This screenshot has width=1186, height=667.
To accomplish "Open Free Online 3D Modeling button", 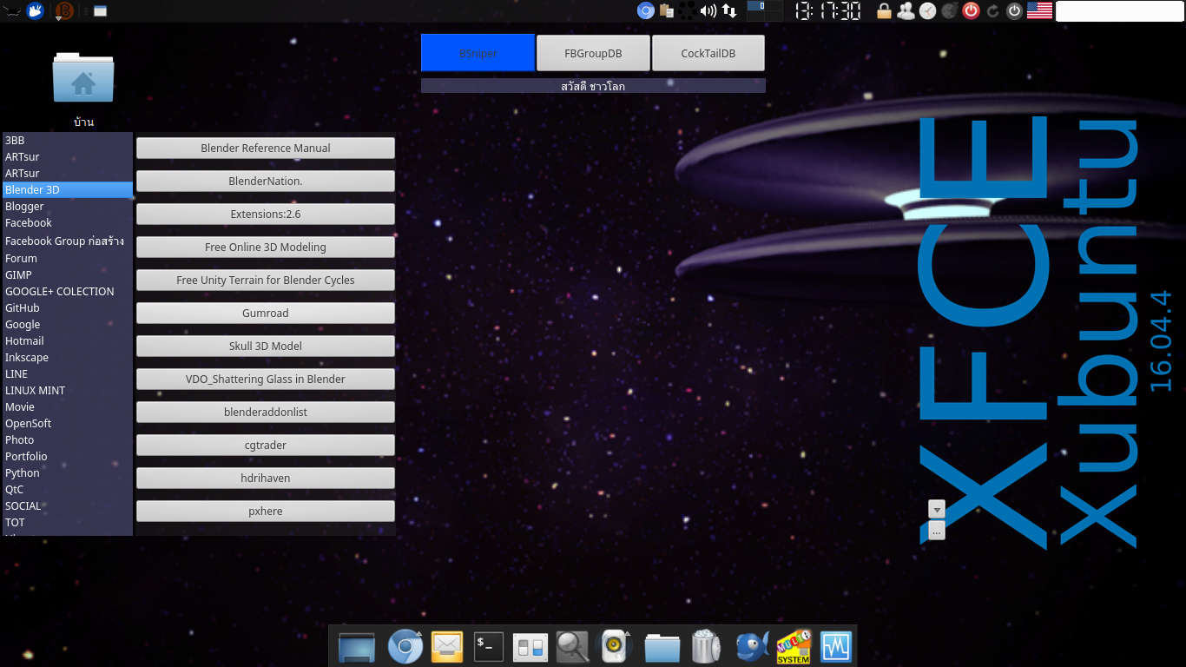I will coord(266,247).
